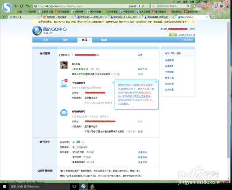Click 兑换物品 link in right sidebar
Viewport: 232px width, 190px height.
[x=169, y=90]
